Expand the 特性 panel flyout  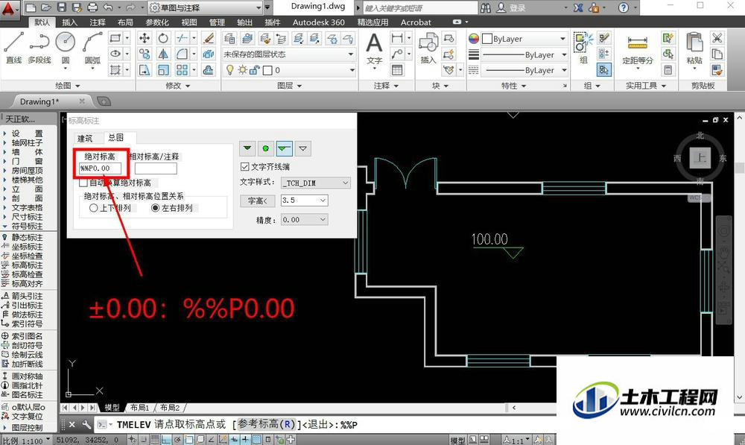pyautogui.click(x=513, y=86)
